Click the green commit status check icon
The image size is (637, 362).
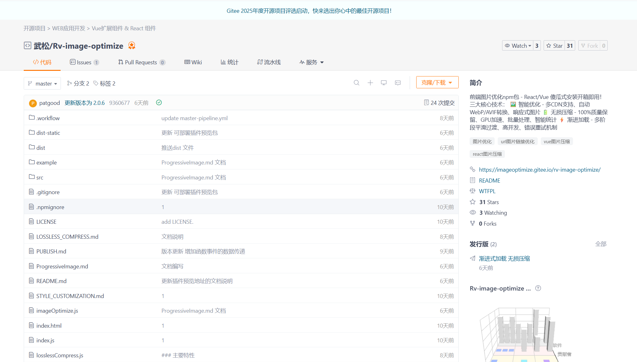(x=159, y=102)
